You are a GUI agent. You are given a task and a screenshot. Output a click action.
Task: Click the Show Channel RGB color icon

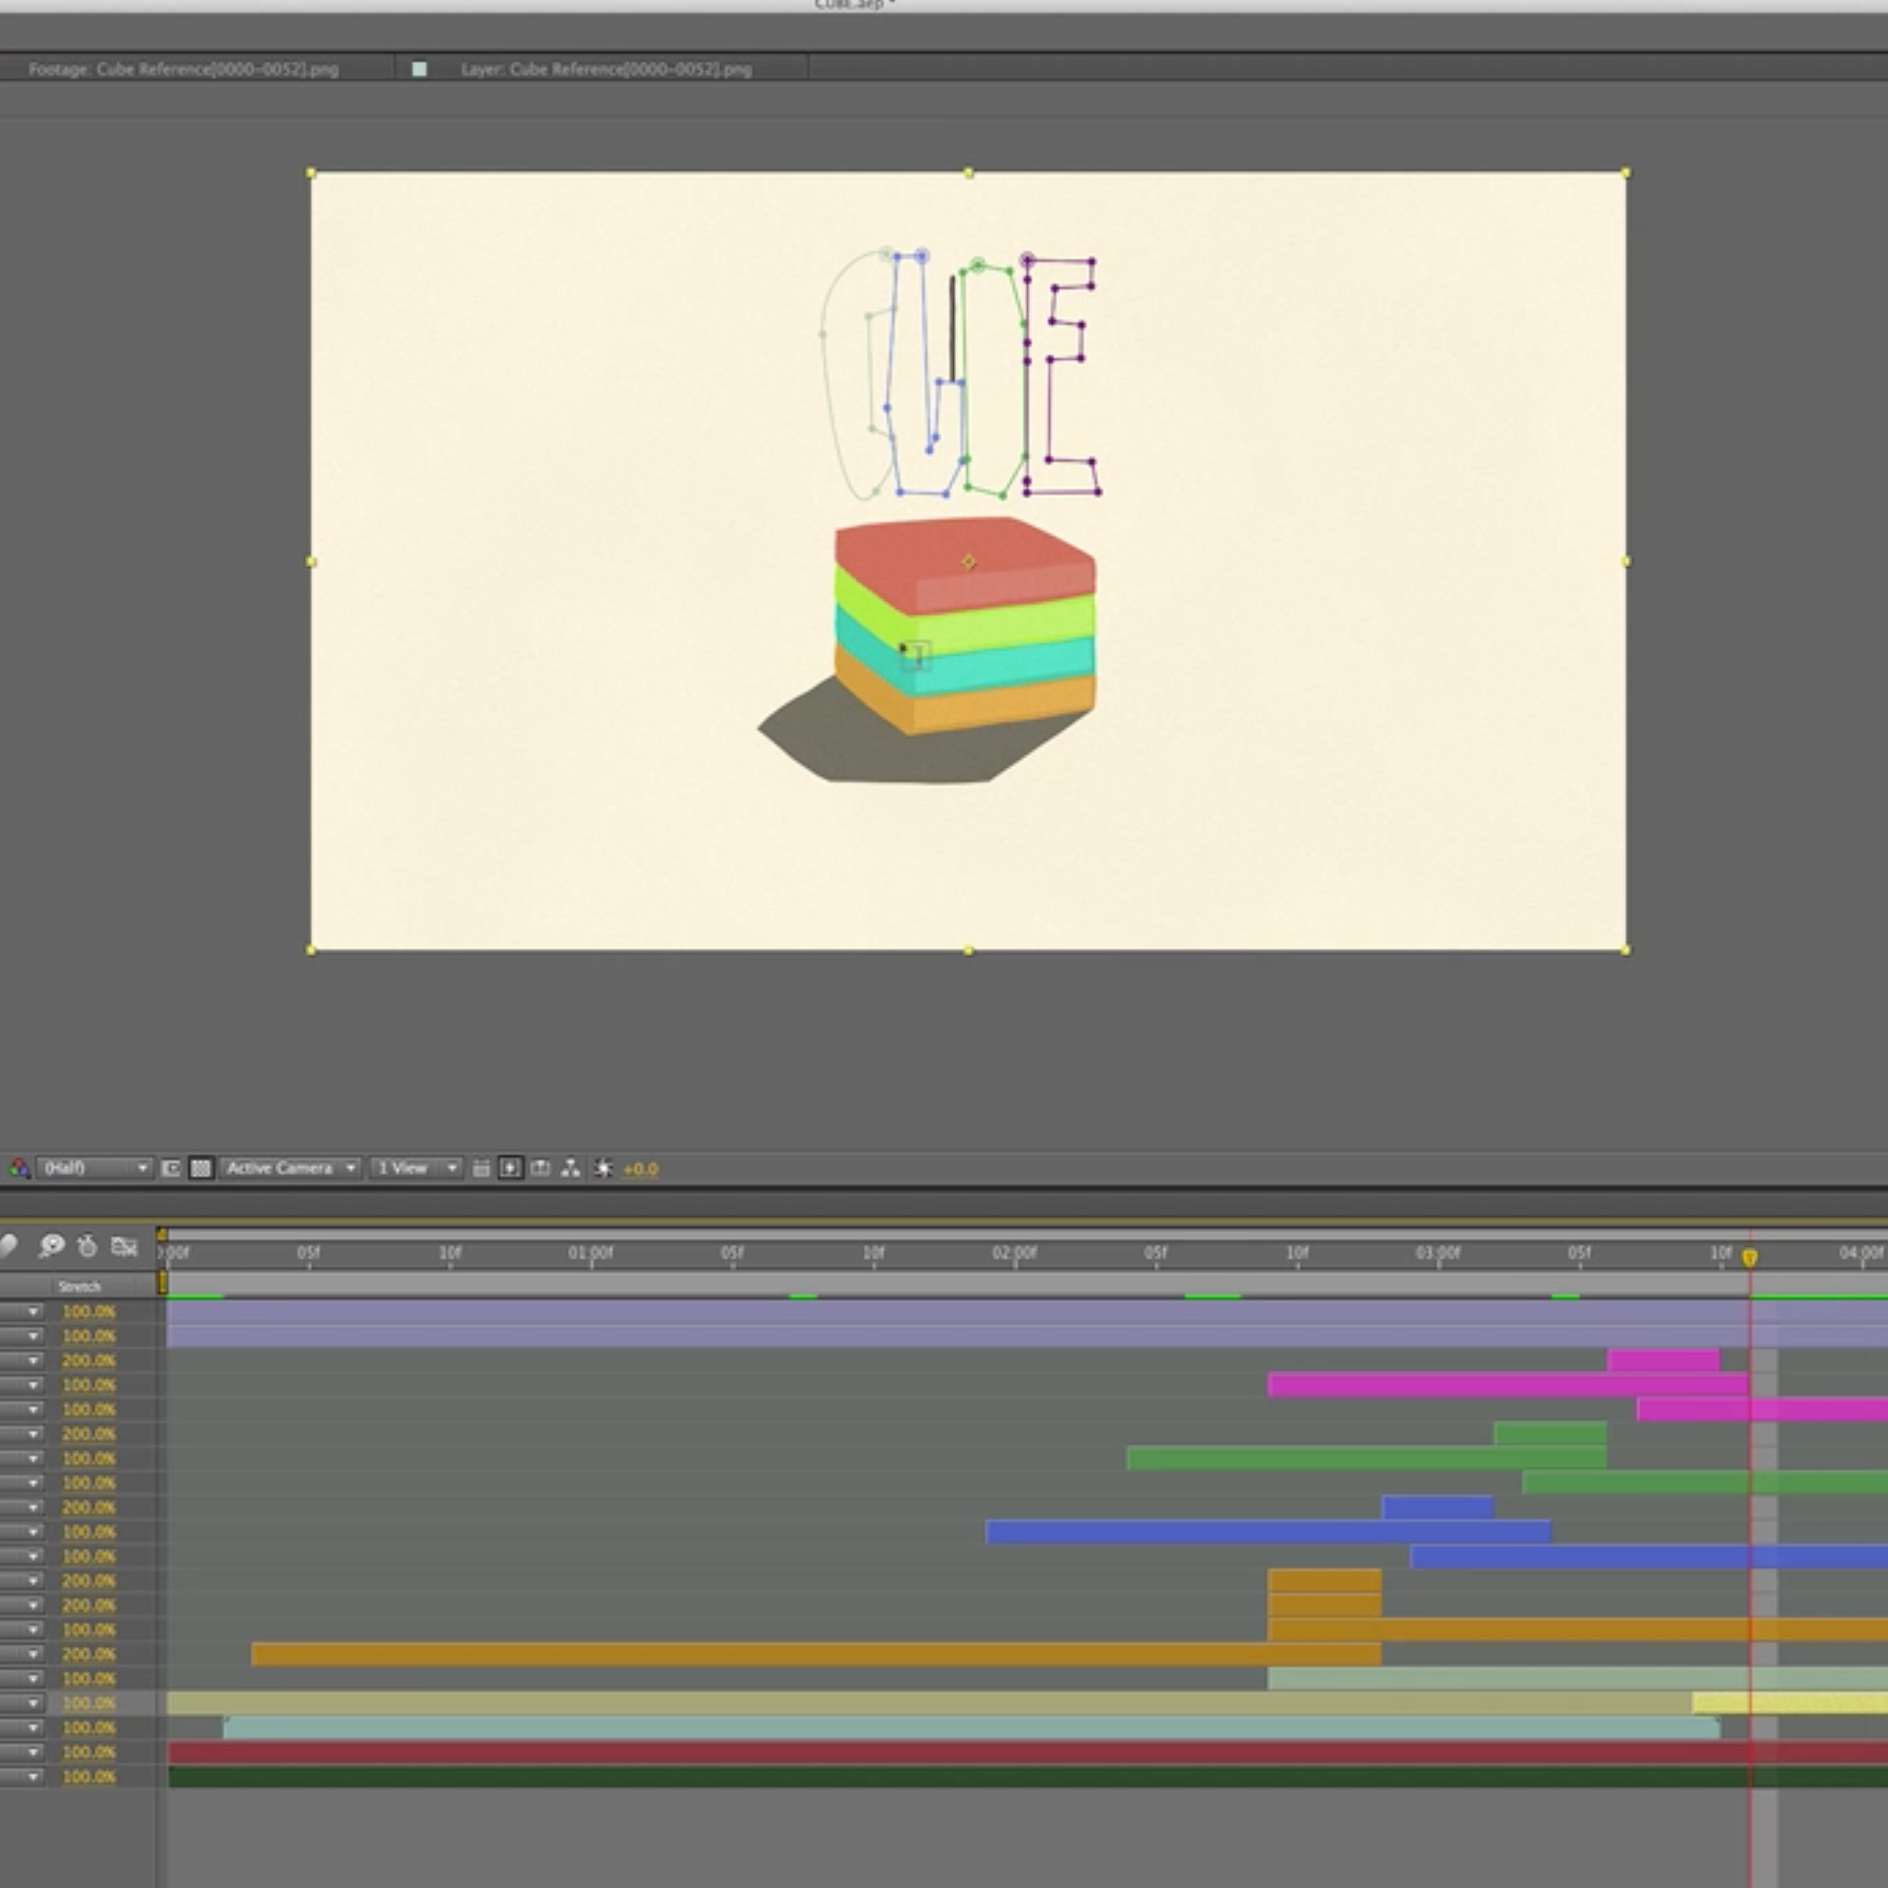pos(18,1168)
